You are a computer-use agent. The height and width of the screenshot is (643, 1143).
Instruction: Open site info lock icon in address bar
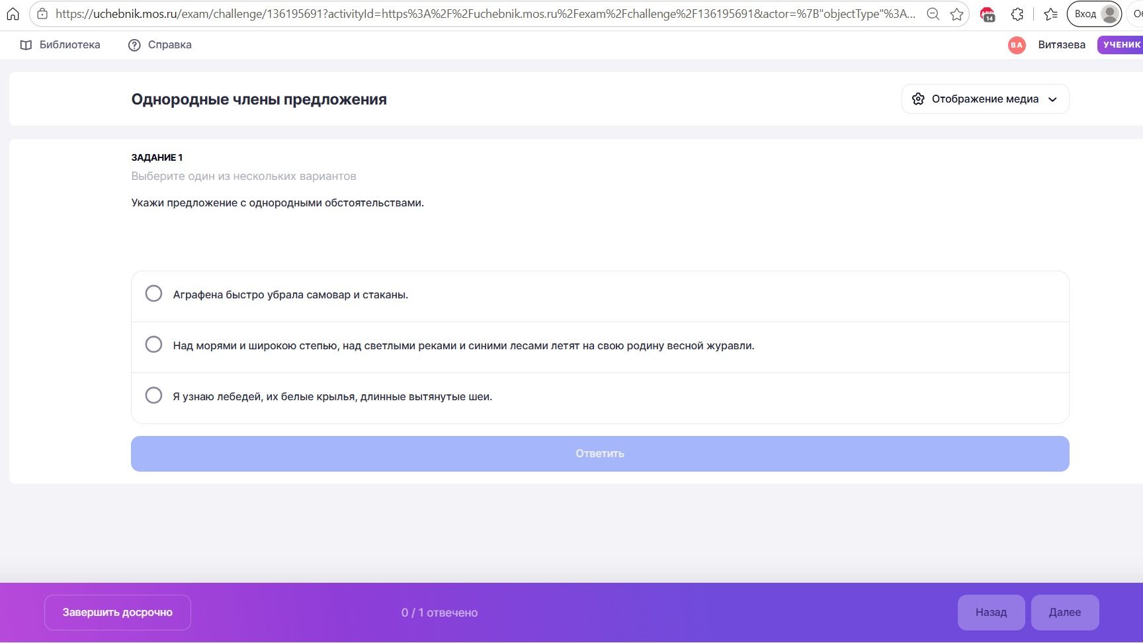tap(42, 14)
